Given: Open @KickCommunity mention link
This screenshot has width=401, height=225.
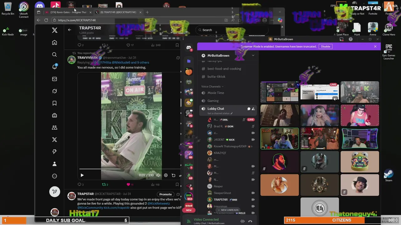Looking at the screenshot, I should [x=90, y=207].
